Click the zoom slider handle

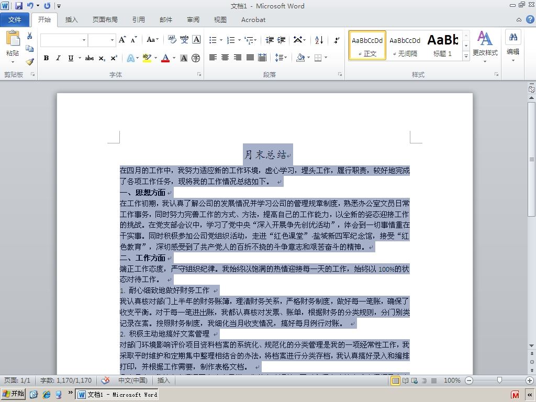[499, 380]
